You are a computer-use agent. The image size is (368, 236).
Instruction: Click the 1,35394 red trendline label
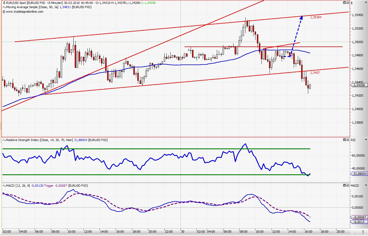(x=316, y=17)
